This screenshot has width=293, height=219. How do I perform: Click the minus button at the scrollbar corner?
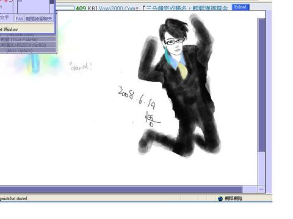coord(261,189)
